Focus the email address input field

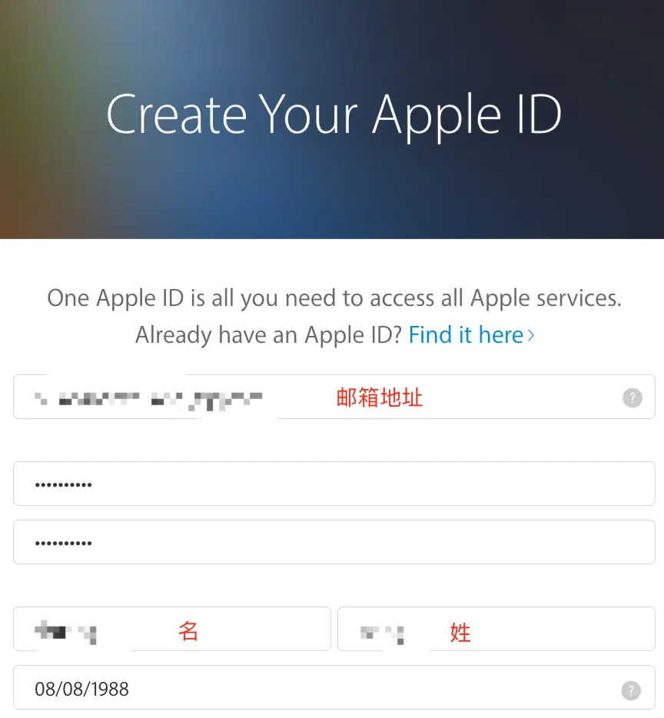click(x=334, y=397)
